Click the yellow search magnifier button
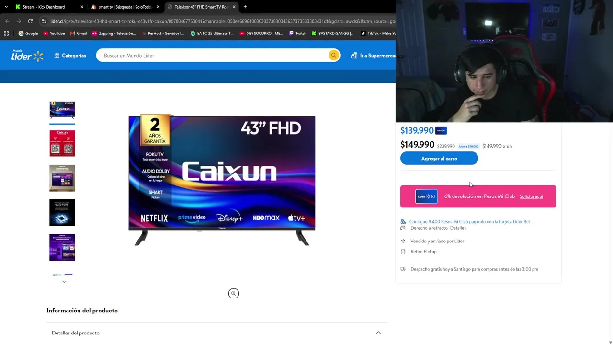Screen dimensions: 613x345 (334, 56)
